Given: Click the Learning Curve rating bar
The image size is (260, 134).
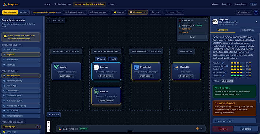Looking at the screenshot, I should pos(238,66).
